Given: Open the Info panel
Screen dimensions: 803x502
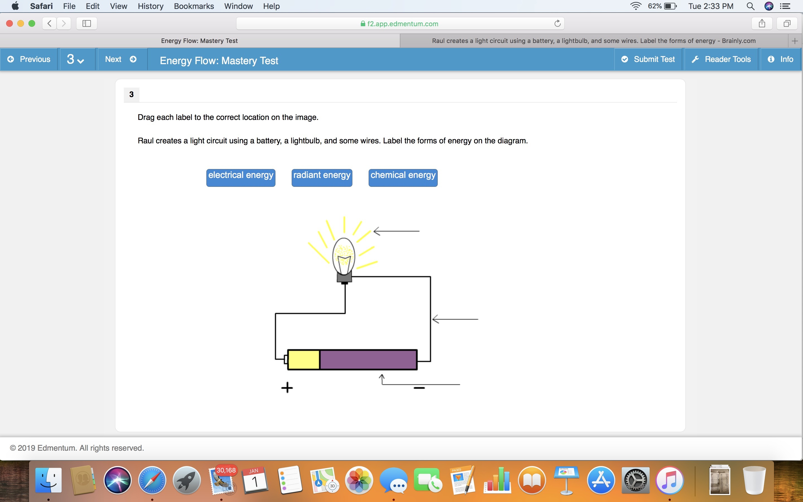Looking at the screenshot, I should [780, 59].
